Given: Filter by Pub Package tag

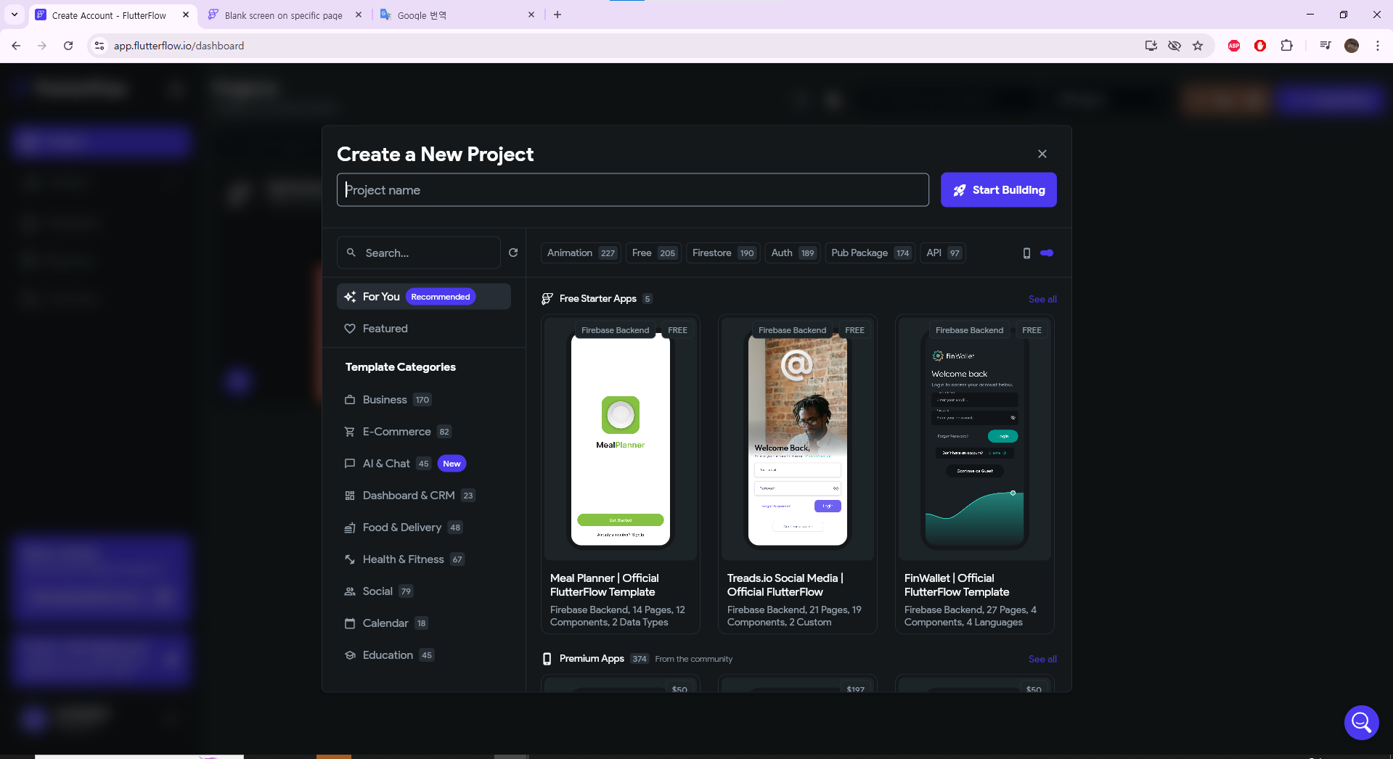Looking at the screenshot, I should pyautogui.click(x=870, y=253).
